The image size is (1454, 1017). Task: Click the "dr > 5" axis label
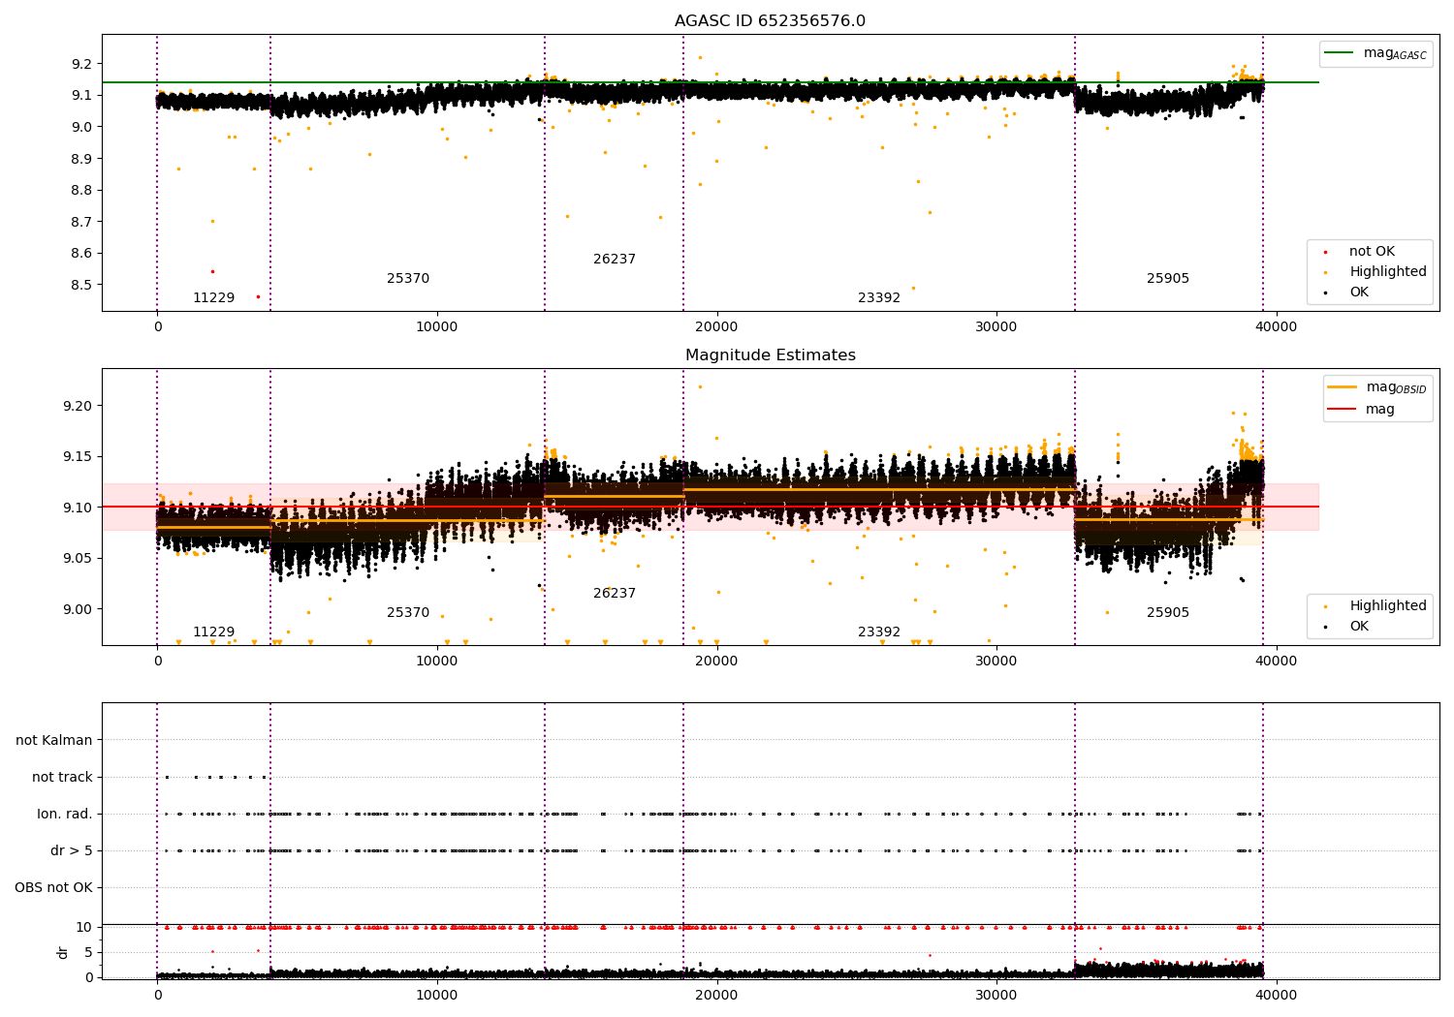(x=72, y=851)
